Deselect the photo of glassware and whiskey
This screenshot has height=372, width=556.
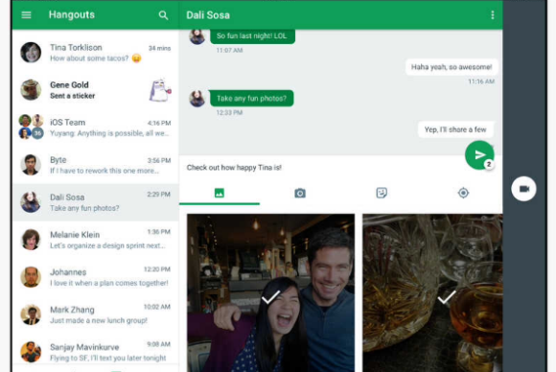[x=432, y=293]
